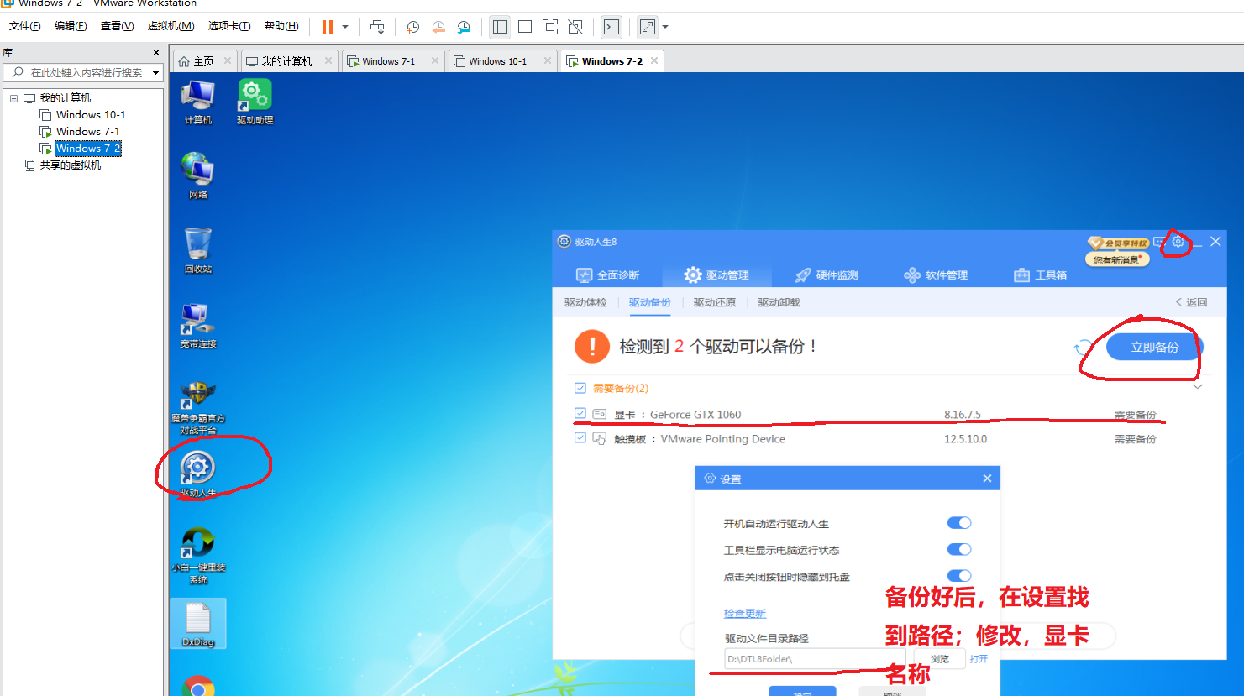Take a snapshot using the clock-plus icon
The height and width of the screenshot is (696, 1244).
point(412,27)
